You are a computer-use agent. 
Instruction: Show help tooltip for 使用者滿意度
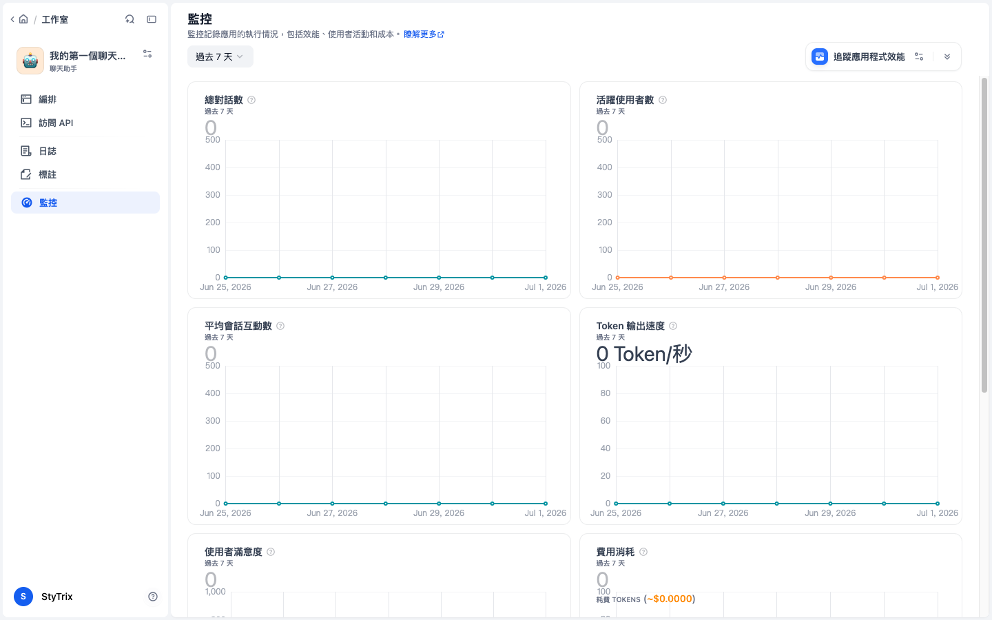click(x=271, y=552)
